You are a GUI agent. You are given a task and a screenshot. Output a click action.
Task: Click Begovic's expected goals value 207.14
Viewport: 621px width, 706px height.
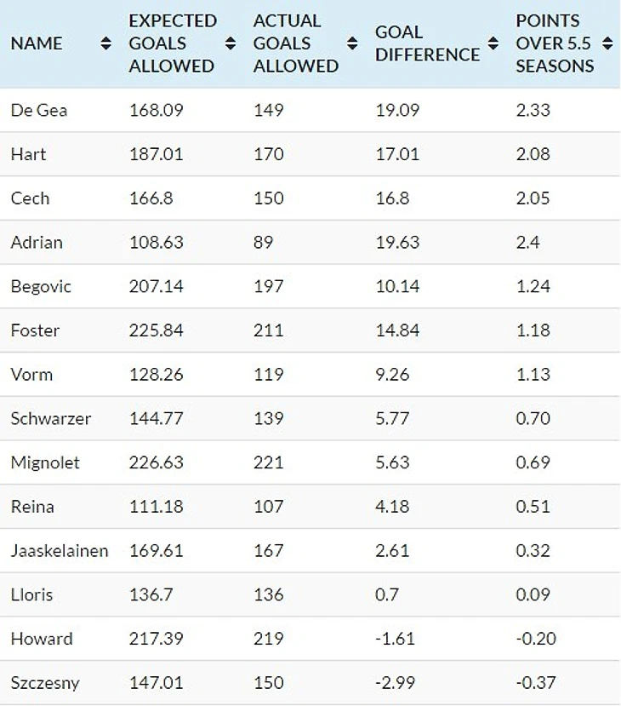156,286
